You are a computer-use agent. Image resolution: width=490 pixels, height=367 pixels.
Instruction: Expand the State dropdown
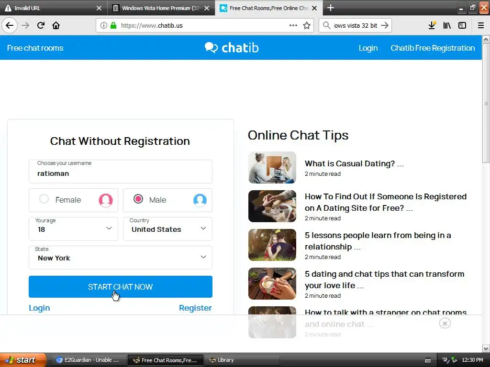120,258
